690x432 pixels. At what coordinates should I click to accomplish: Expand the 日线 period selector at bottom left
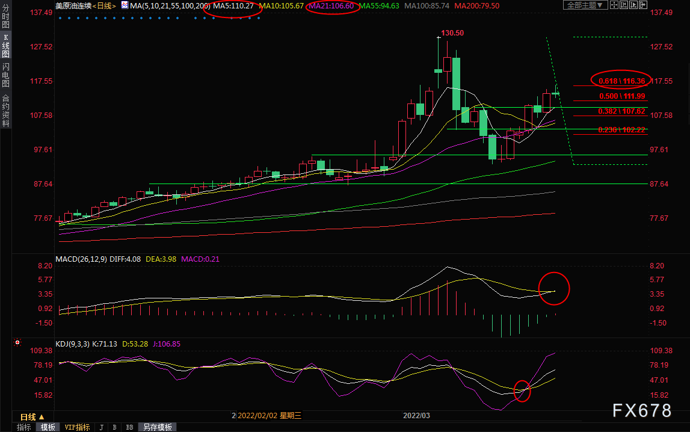click(x=32, y=416)
